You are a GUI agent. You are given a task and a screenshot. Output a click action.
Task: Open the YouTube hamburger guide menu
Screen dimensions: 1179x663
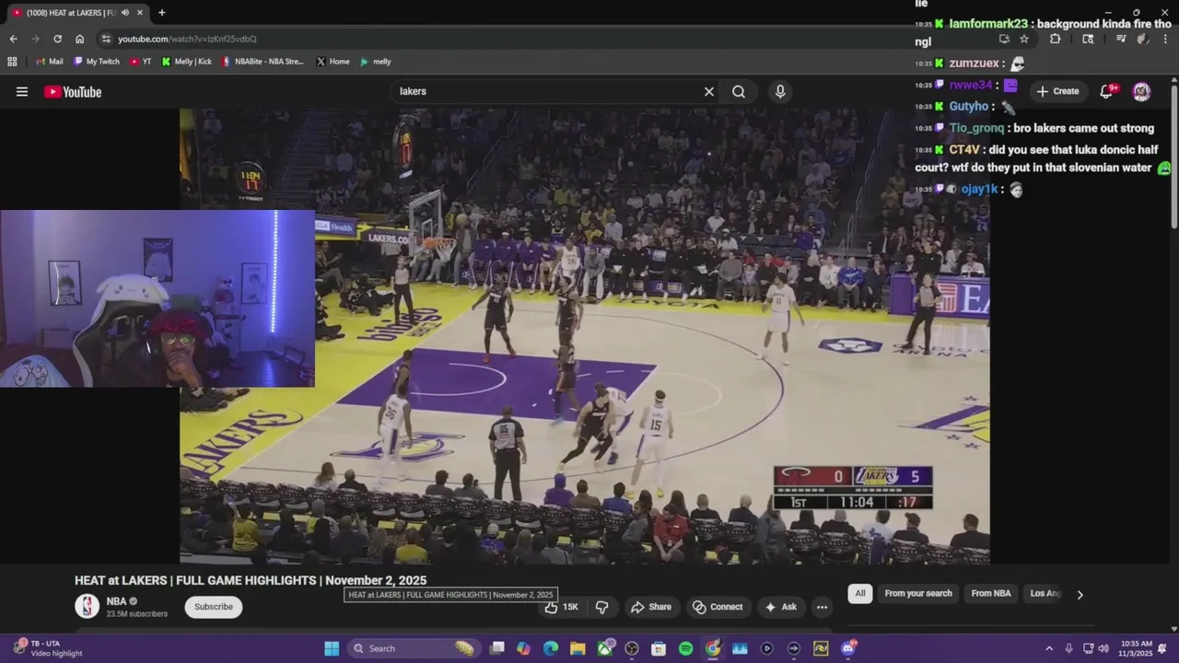22,91
